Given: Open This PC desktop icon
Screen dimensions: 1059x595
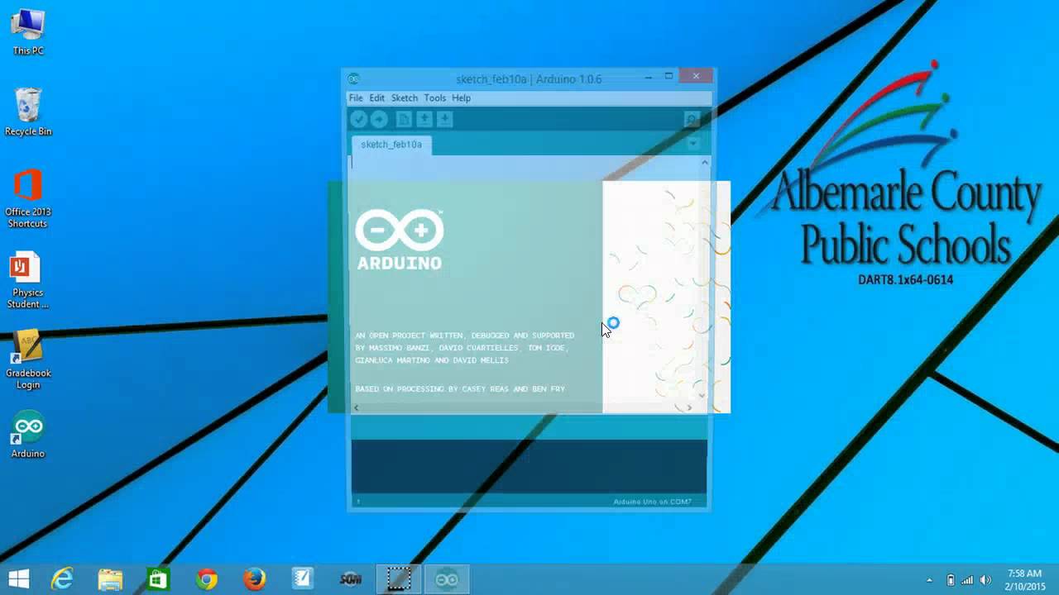Looking at the screenshot, I should point(28,33).
